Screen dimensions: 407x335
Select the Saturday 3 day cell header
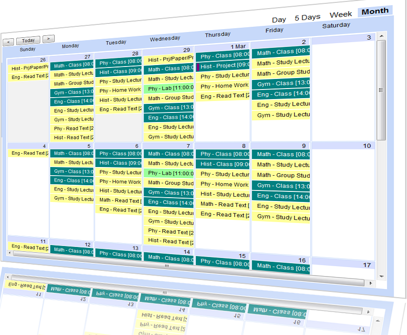[343, 38]
